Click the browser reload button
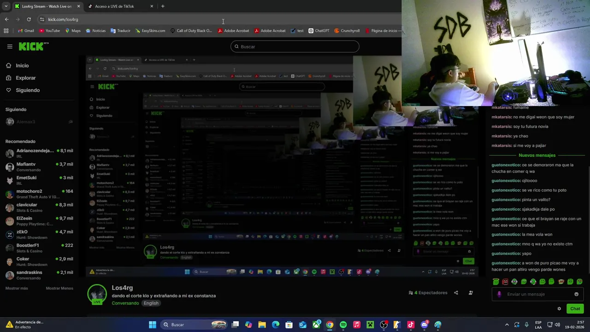Image resolution: width=590 pixels, height=332 pixels. click(x=29, y=19)
